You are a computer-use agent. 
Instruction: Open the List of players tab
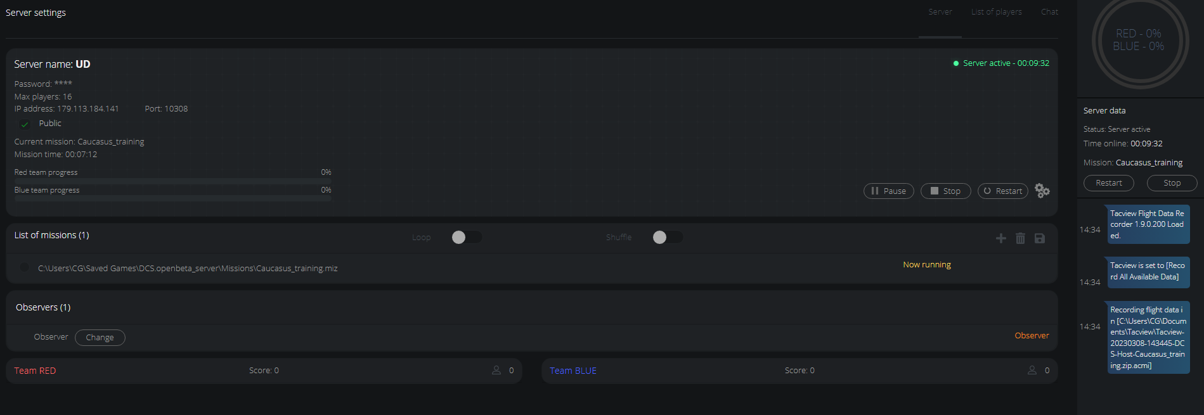pos(997,12)
